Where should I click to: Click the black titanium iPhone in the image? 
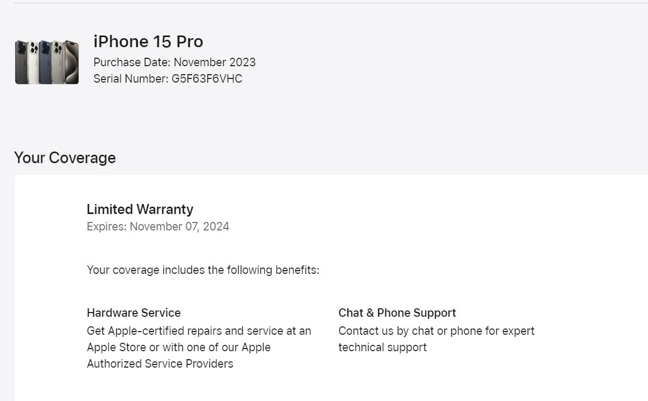22,63
